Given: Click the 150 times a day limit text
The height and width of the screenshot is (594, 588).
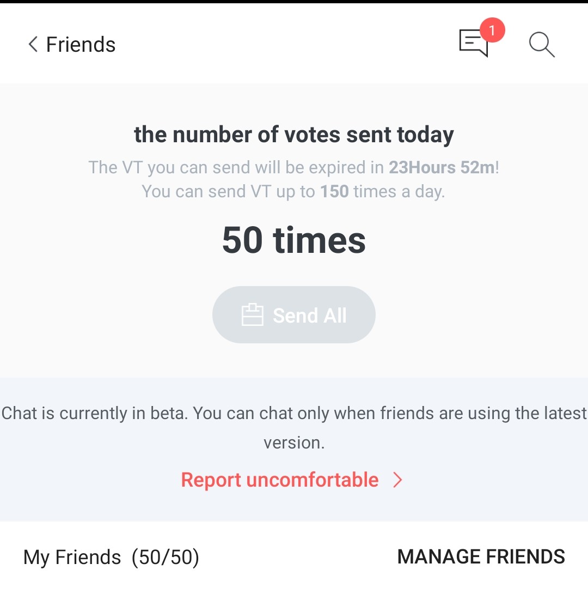Looking at the screenshot, I should pos(382,191).
